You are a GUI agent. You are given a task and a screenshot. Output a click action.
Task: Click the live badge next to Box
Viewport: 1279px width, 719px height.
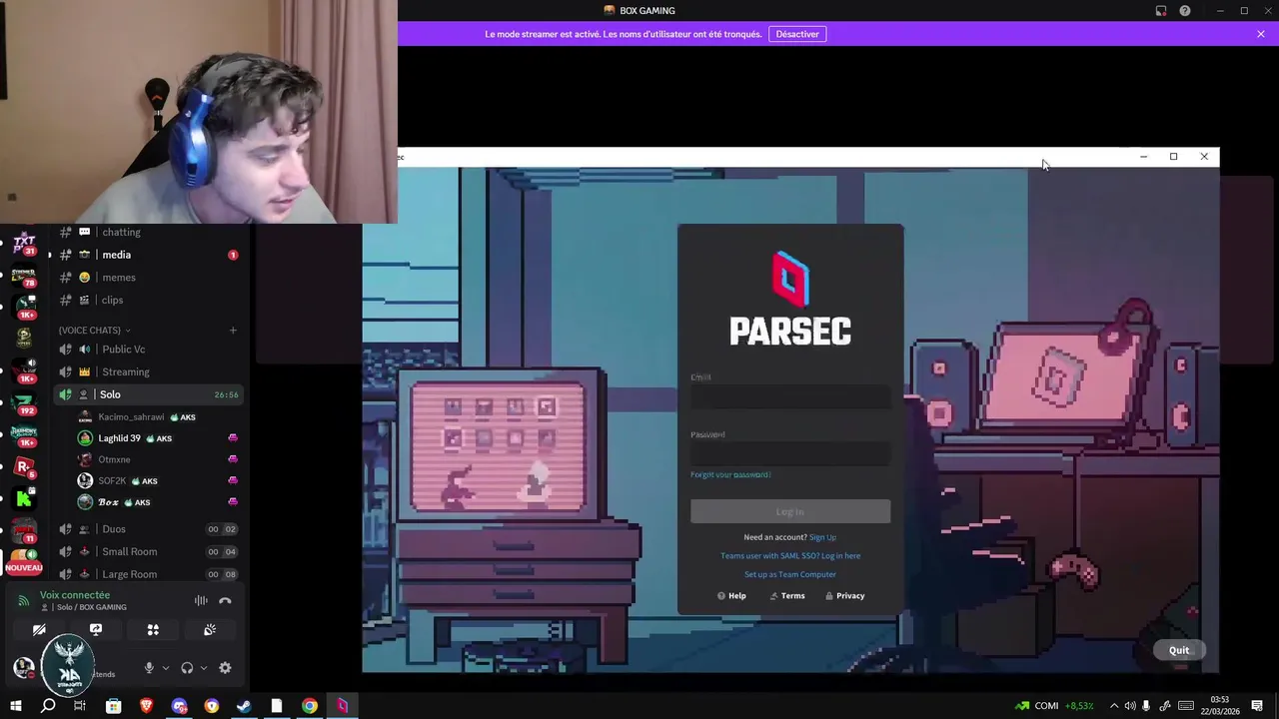[233, 502]
